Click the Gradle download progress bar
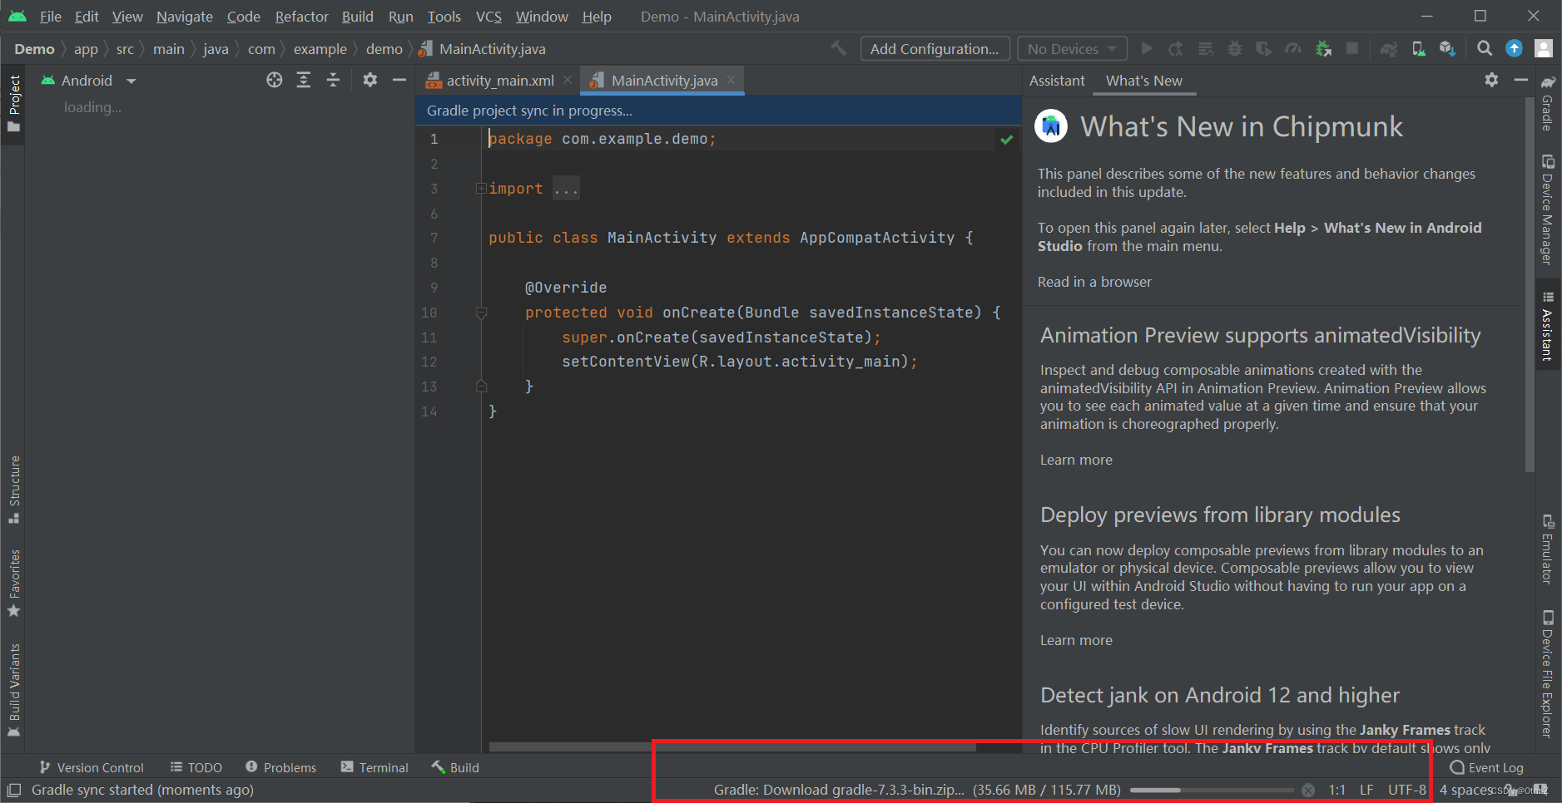The width and height of the screenshot is (1562, 803). [x=1212, y=791]
